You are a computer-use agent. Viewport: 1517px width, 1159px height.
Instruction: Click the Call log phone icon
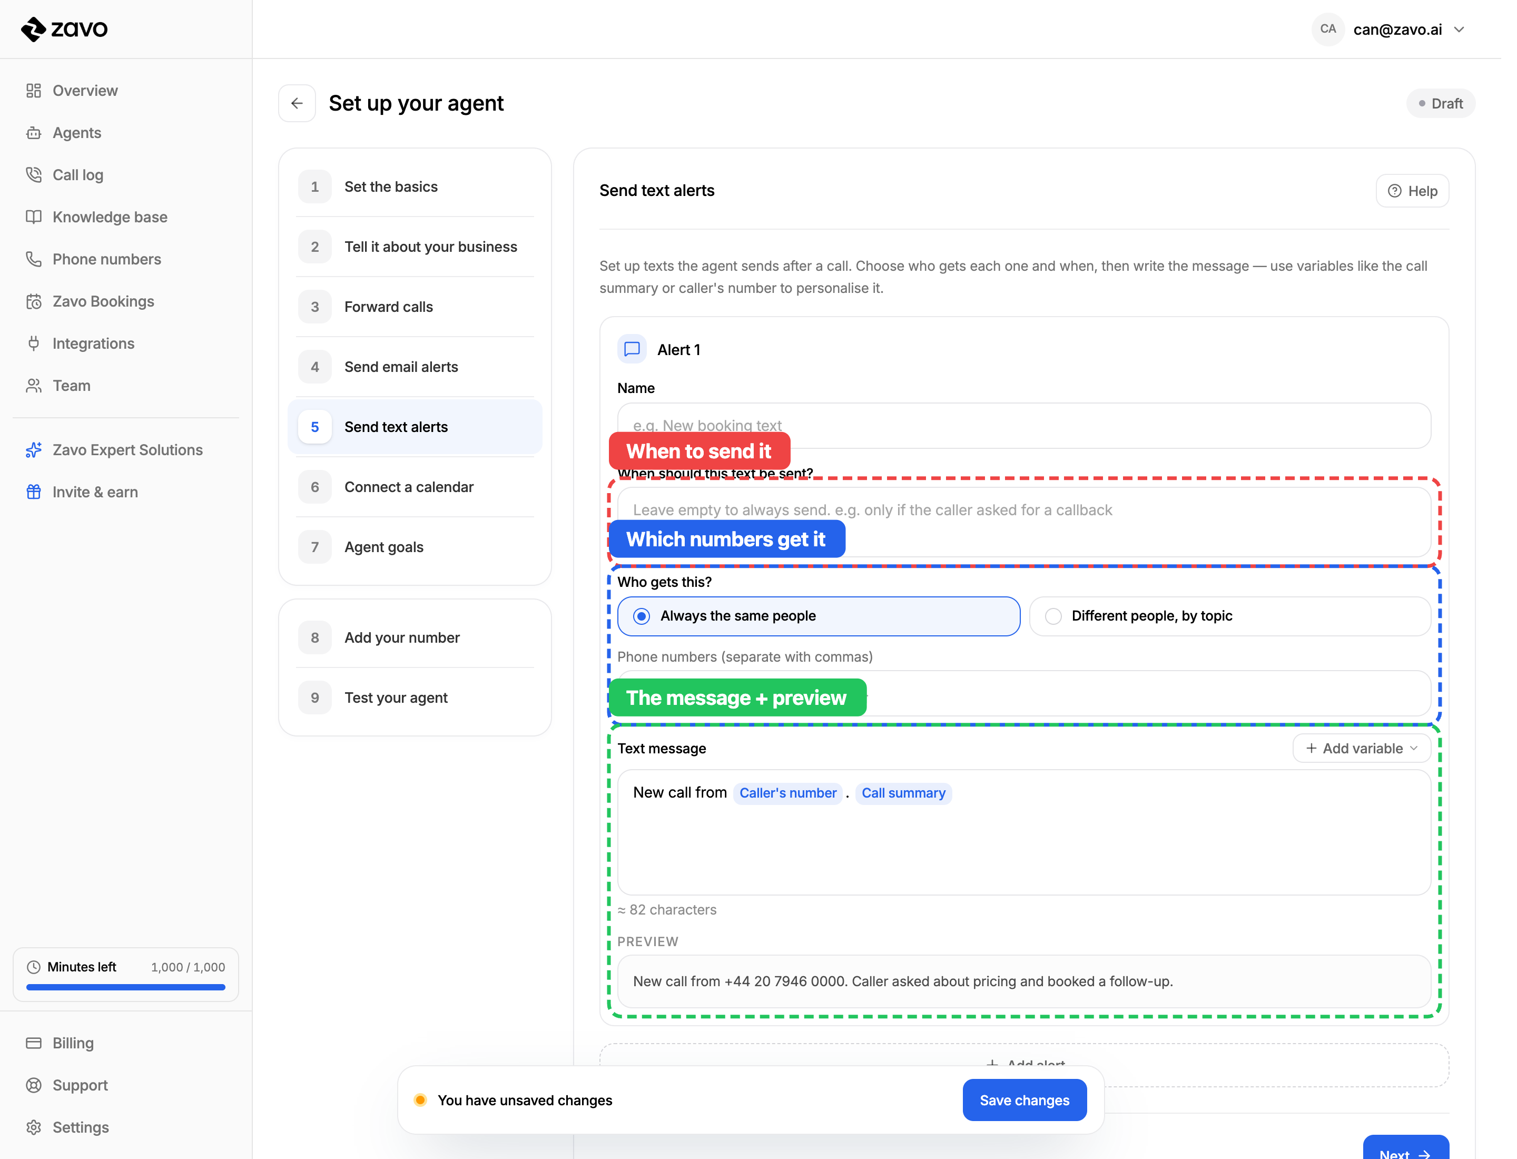[34, 174]
